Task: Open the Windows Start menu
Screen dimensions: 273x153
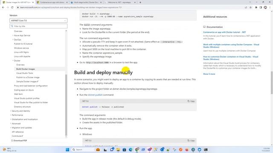Action: tap(67, 150)
